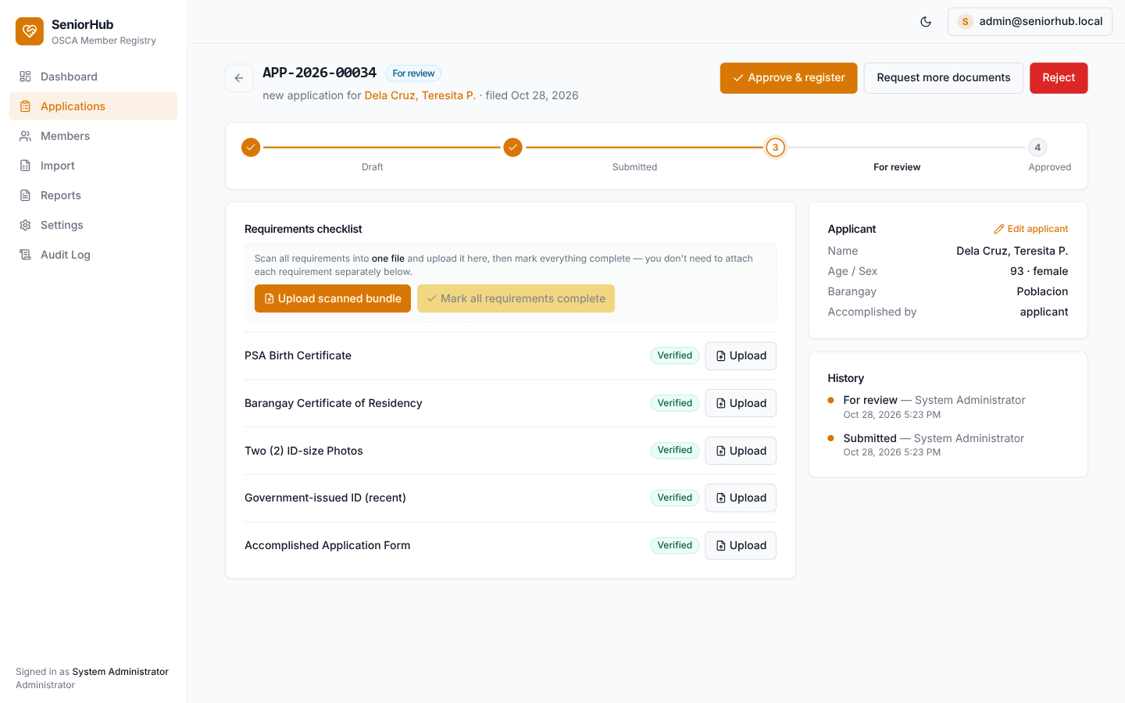Click Verified badge on ID-size Photos row
This screenshot has width=1125, height=703.
coord(675,450)
